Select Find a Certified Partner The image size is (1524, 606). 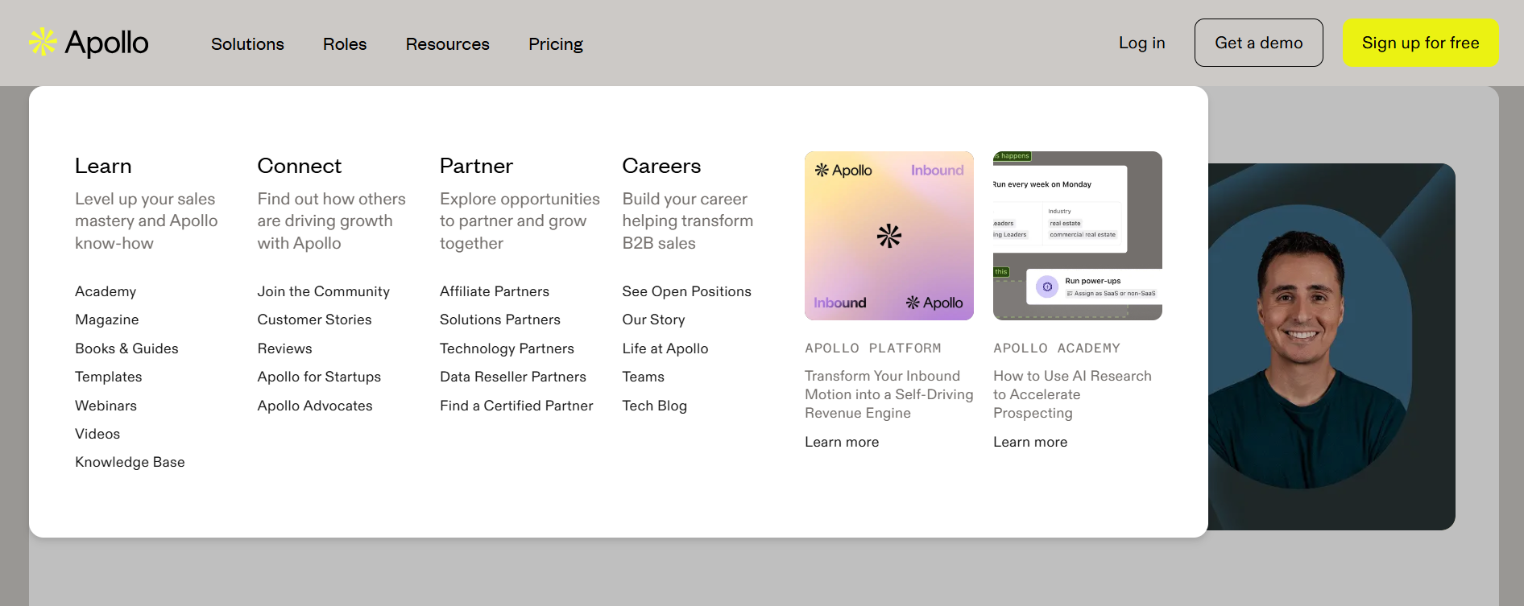(516, 406)
